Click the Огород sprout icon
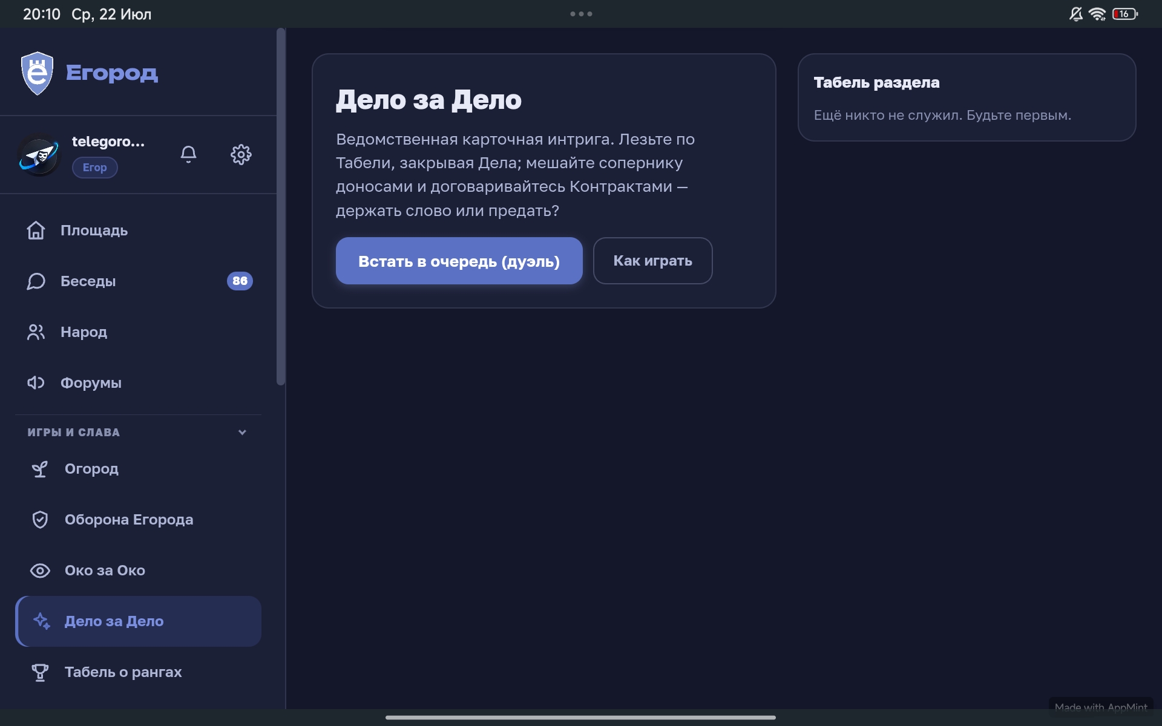Image resolution: width=1162 pixels, height=726 pixels. (40, 469)
